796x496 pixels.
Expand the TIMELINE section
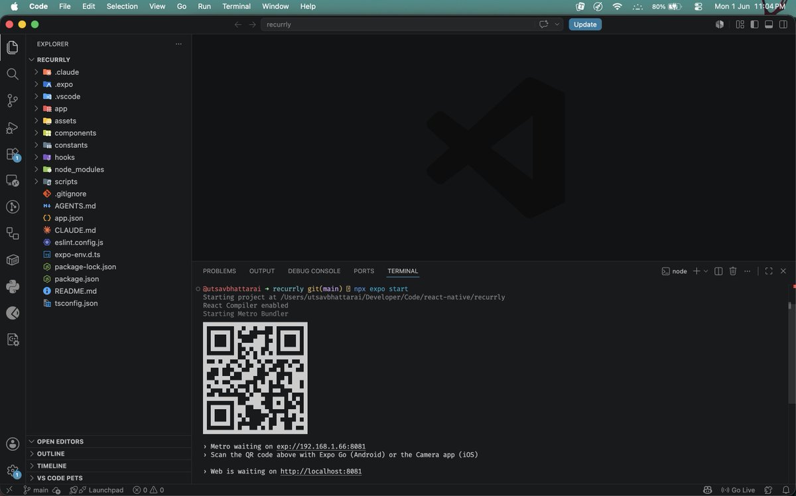click(109, 465)
